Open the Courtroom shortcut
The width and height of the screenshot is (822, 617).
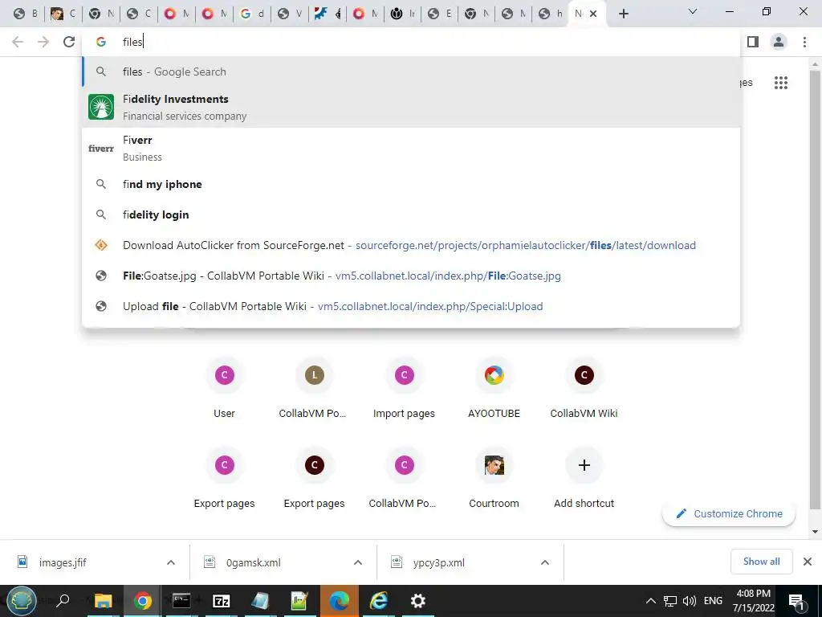pos(494,477)
